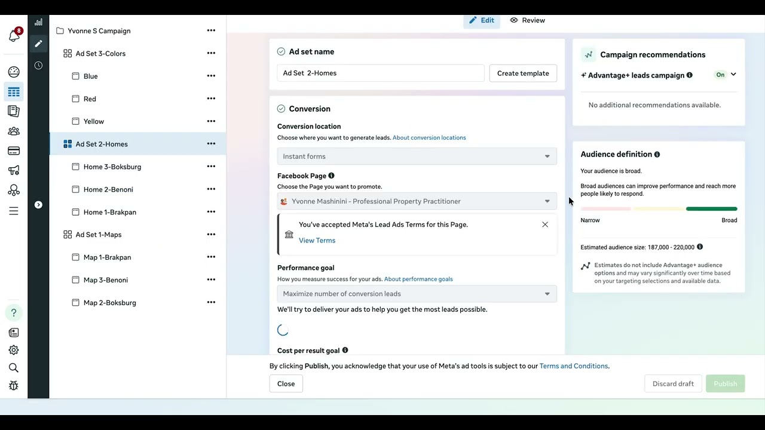Select the Map 1-Brakpan ad
This screenshot has width=765, height=430.
click(x=107, y=257)
